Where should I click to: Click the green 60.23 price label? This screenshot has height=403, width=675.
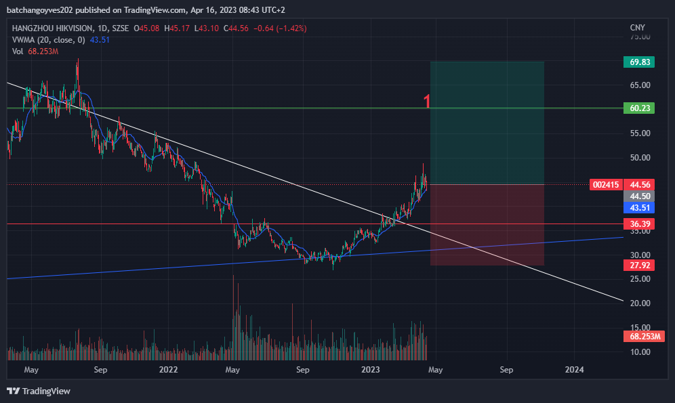[x=639, y=108]
